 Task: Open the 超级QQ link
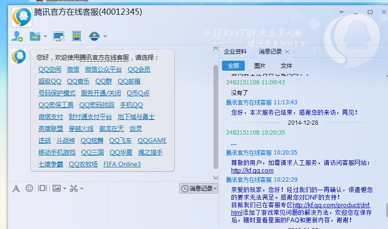tap(50, 82)
